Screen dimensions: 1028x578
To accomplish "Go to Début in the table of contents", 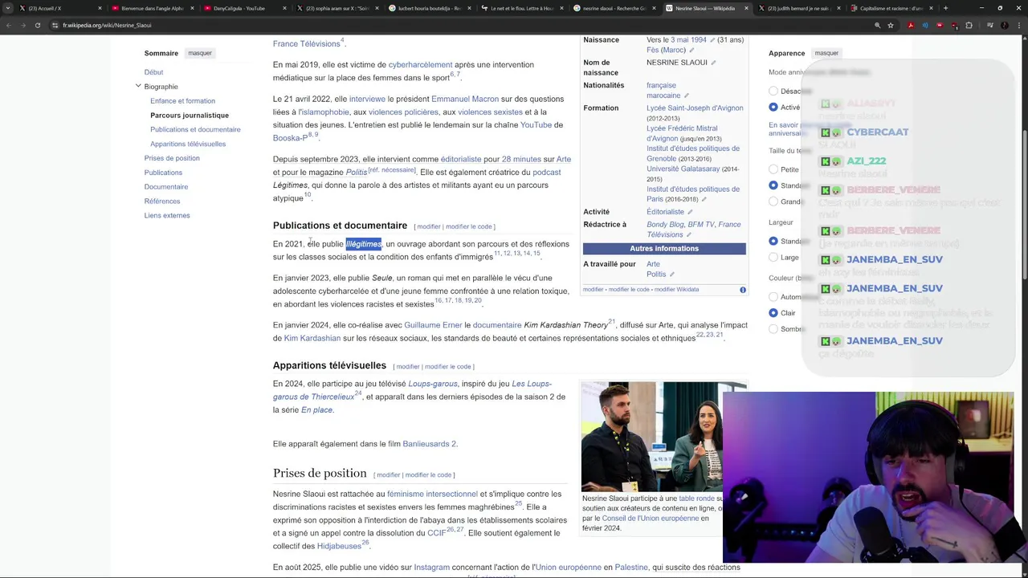I will [153, 72].
